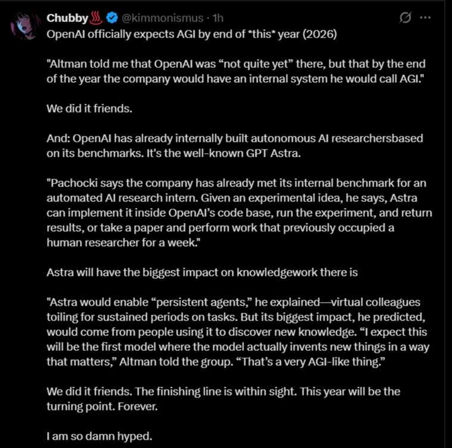Click the 'persistent agents' quote paragraph
Image resolution: width=452 pixels, height=448 pixels.
pyautogui.click(x=238, y=332)
